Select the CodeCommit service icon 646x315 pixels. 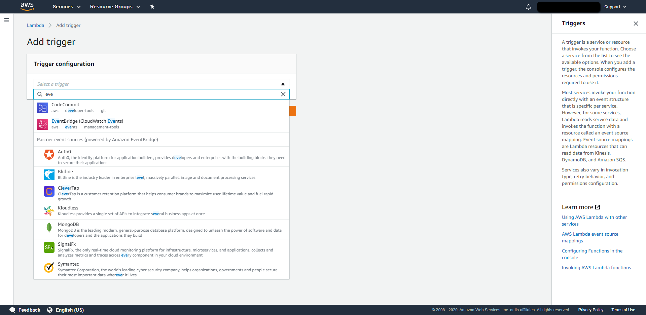click(x=43, y=108)
